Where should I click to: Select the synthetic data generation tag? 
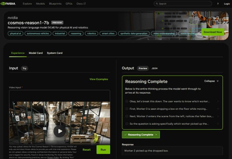134,34
